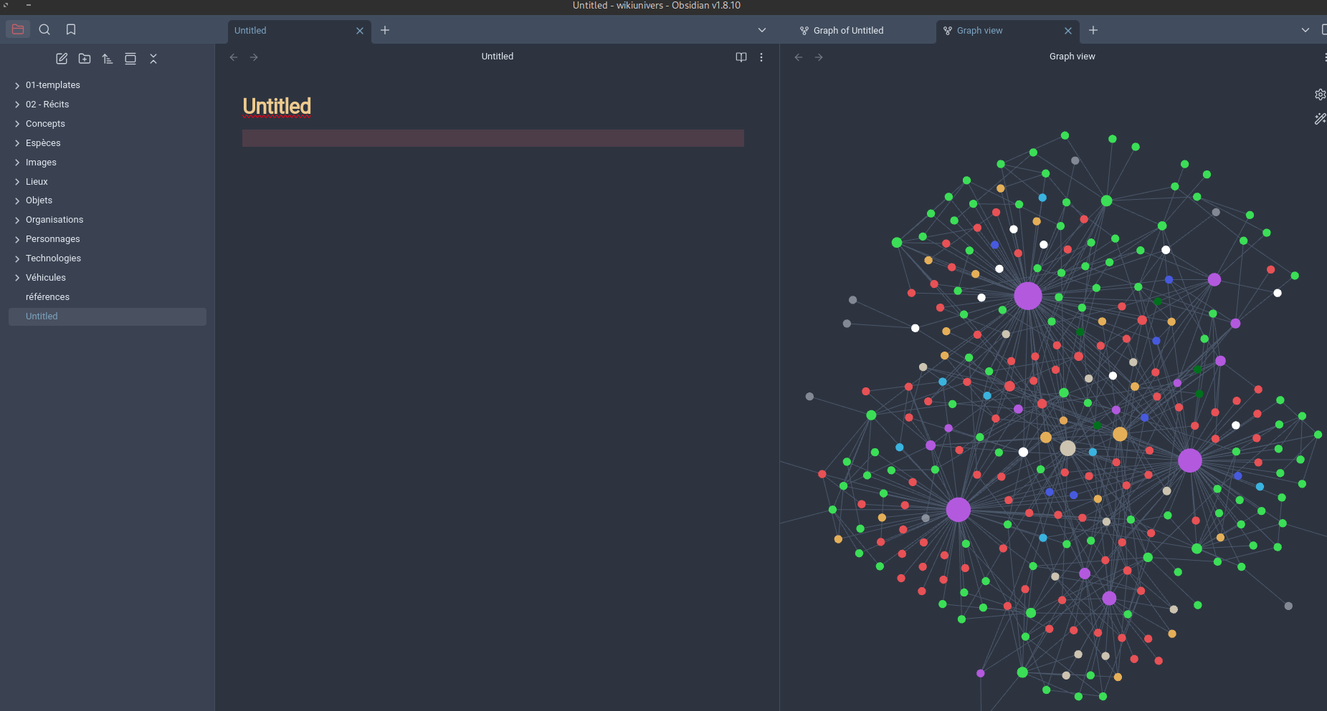Screen dimensions: 1327x711
Task: Expand the 02 - Récits folder
Action: pos(47,105)
